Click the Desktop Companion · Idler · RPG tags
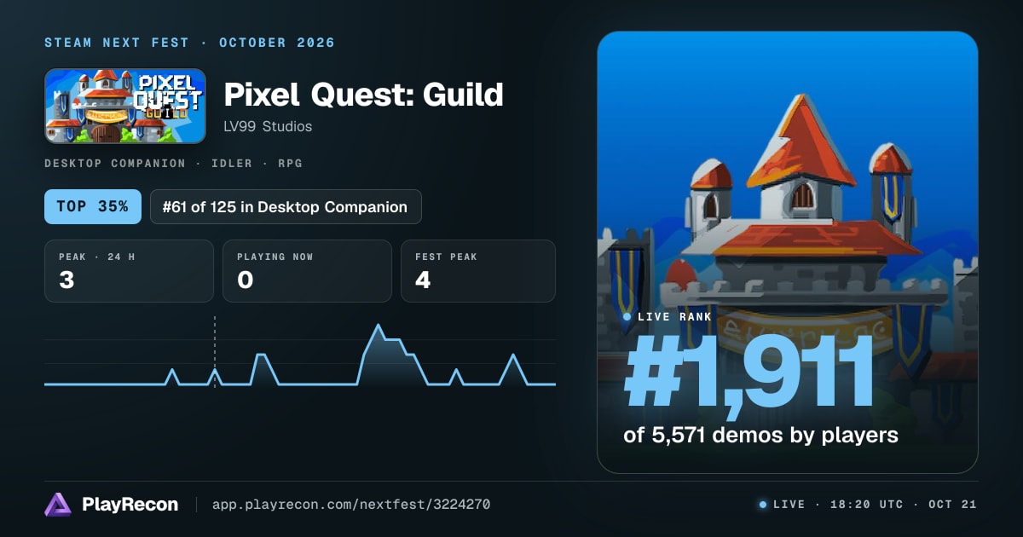 pyautogui.click(x=173, y=163)
